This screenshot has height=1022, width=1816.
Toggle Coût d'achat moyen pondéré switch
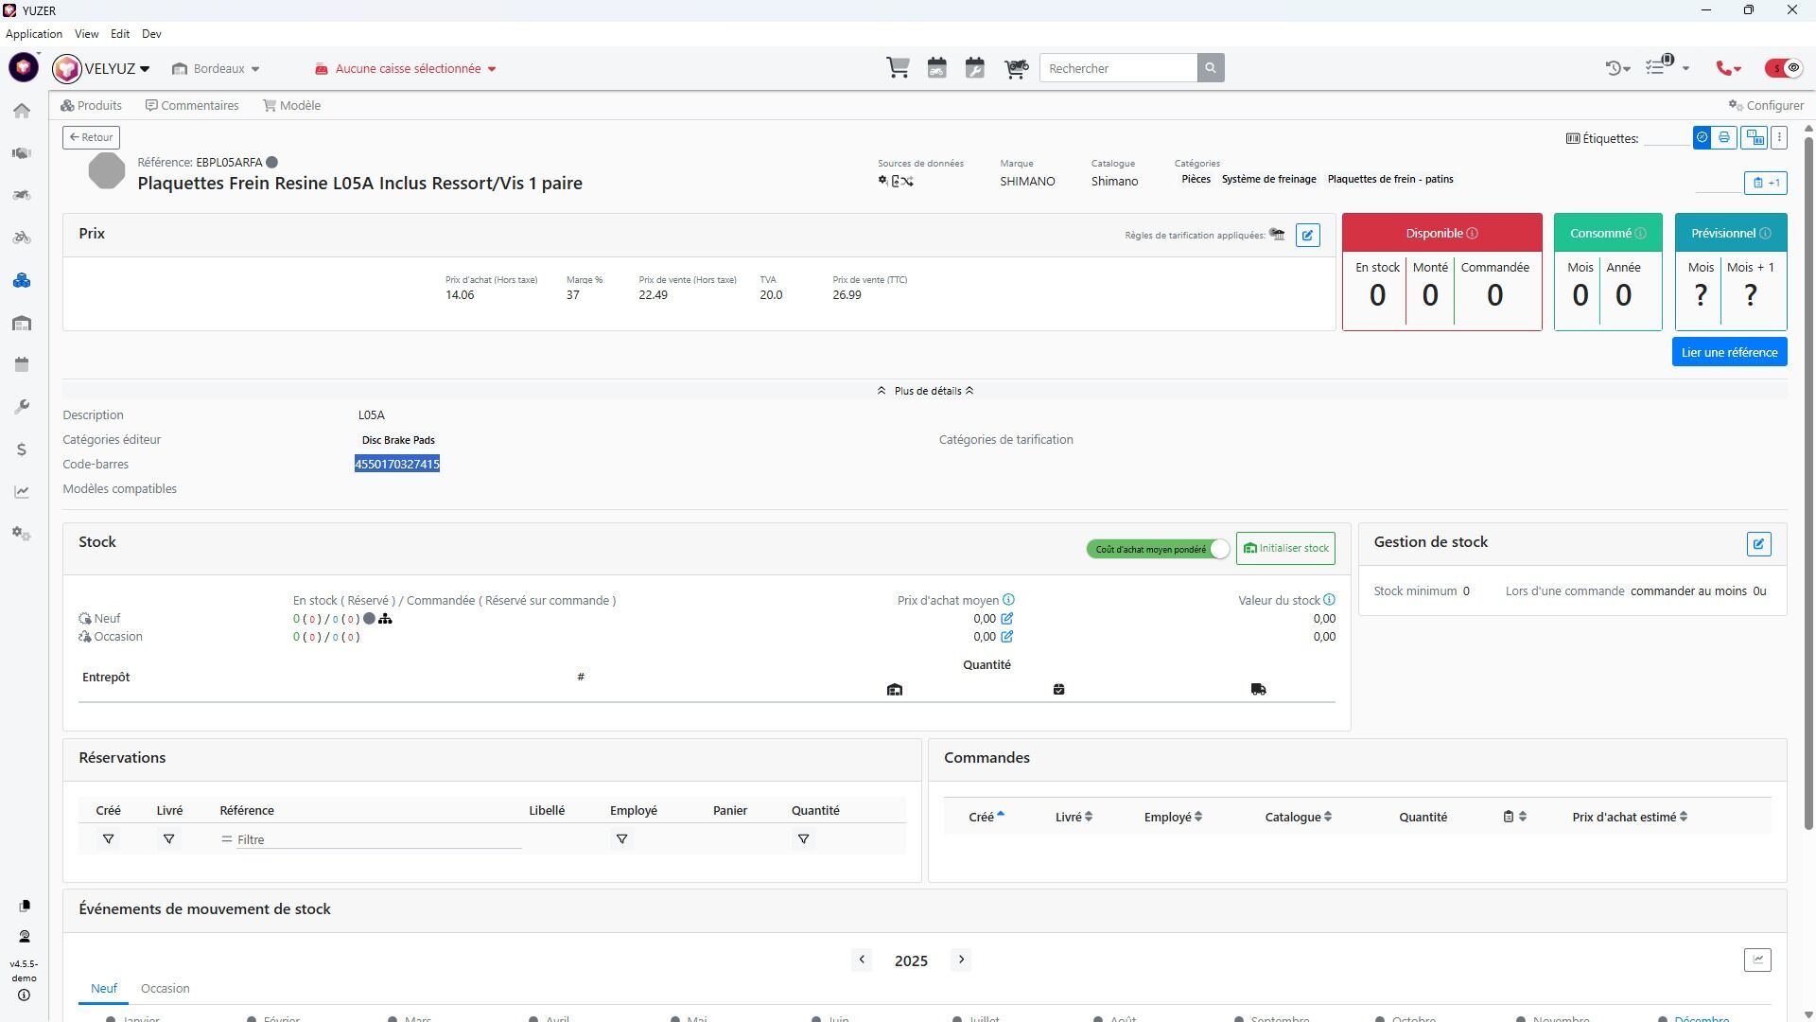[1158, 549]
